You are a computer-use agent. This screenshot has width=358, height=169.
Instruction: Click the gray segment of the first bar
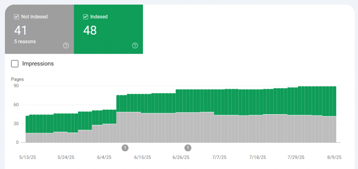point(27,138)
